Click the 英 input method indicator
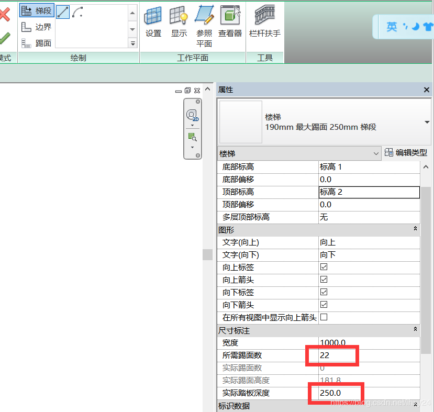This screenshot has width=434, height=412. click(x=392, y=27)
